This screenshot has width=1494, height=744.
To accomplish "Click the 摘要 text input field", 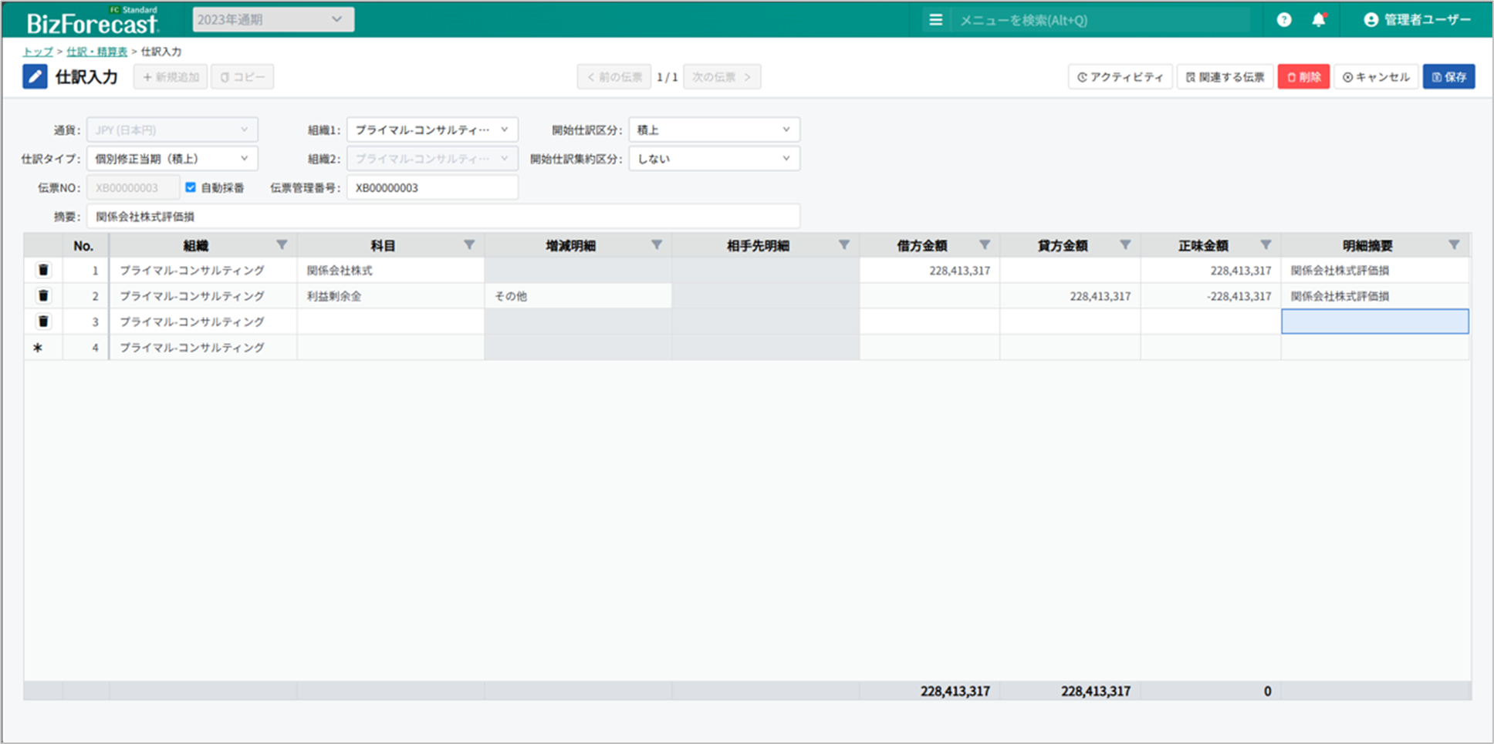I will [x=443, y=217].
